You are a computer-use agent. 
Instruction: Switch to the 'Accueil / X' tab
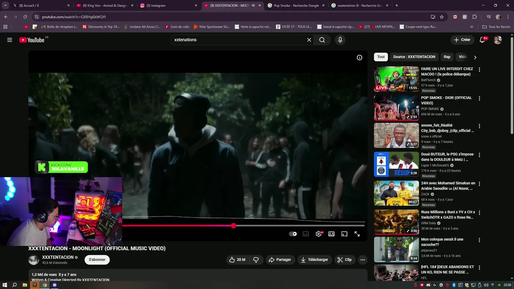tap(40, 6)
